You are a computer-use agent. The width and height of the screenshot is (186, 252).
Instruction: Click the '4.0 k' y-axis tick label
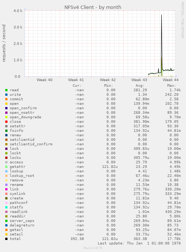tap(18, 11)
